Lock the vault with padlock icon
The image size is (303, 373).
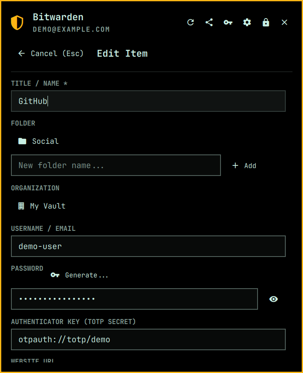pos(266,22)
